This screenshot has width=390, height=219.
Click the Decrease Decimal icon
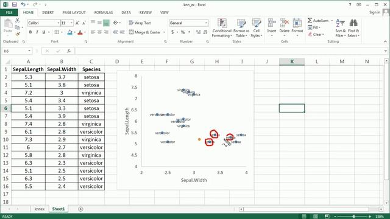click(x=205, y=32)
